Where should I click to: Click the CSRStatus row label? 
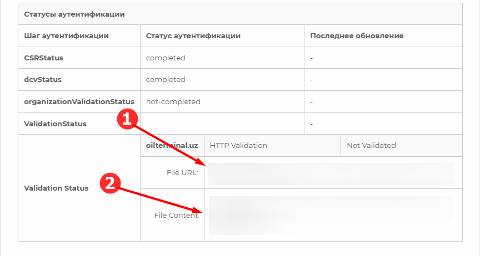tap(44, 58)
